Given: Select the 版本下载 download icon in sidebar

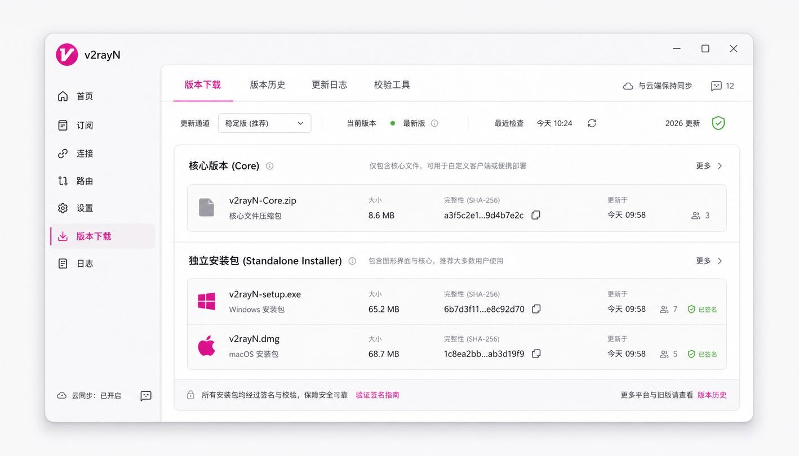Looking at the screenshot, I should tap(63, 236).
